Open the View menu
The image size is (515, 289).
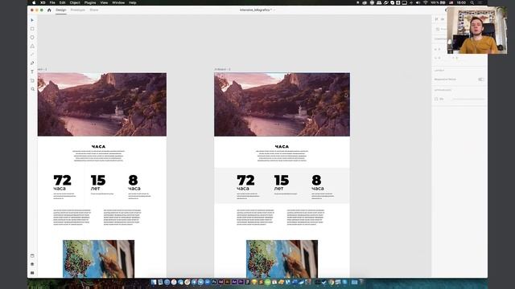tap(104, 2)
